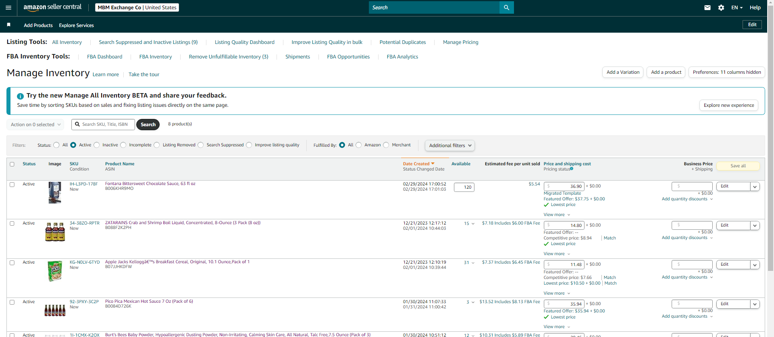Open the settings gear icon
Image resolution: width=774 pixels, height=337 pixels.
click(721, 8)
